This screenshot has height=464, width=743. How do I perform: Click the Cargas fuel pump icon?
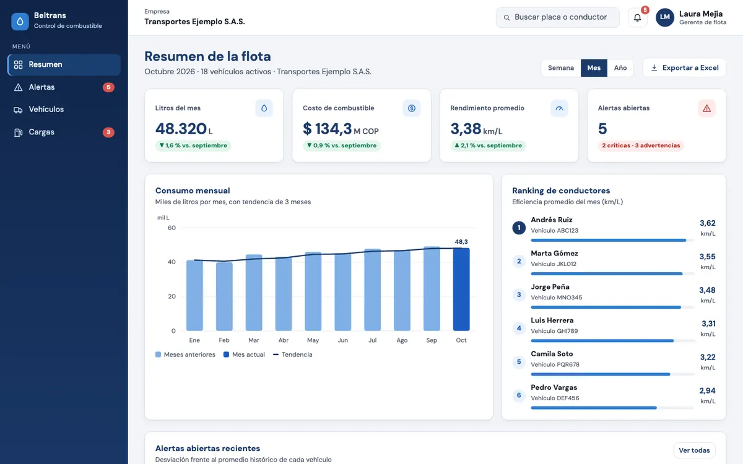pyautogui.click(x=18, y=132)
